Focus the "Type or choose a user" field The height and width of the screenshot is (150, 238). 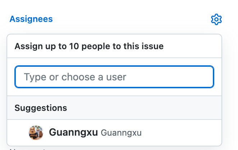click(114, 77)
